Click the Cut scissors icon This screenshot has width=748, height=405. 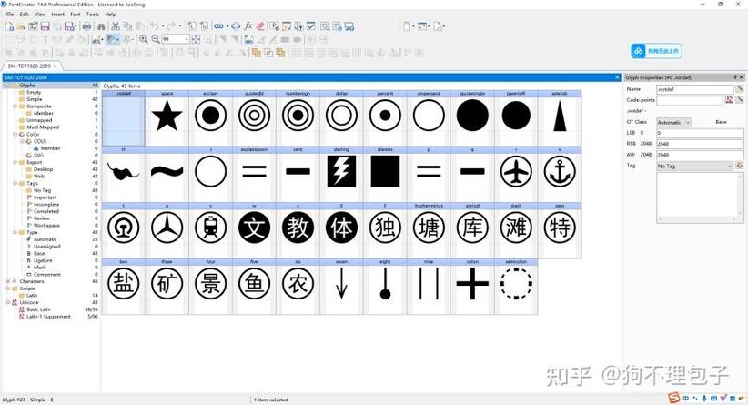tap(115, 26)
